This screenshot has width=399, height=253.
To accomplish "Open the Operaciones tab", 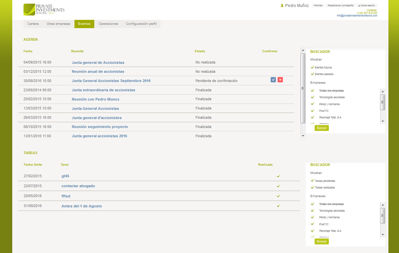I will pyautogui.click(x=108, y=24).
